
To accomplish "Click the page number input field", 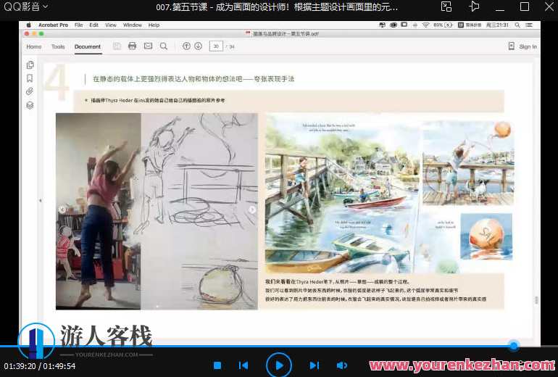I will pyautogui.click(x=216, y=46).
